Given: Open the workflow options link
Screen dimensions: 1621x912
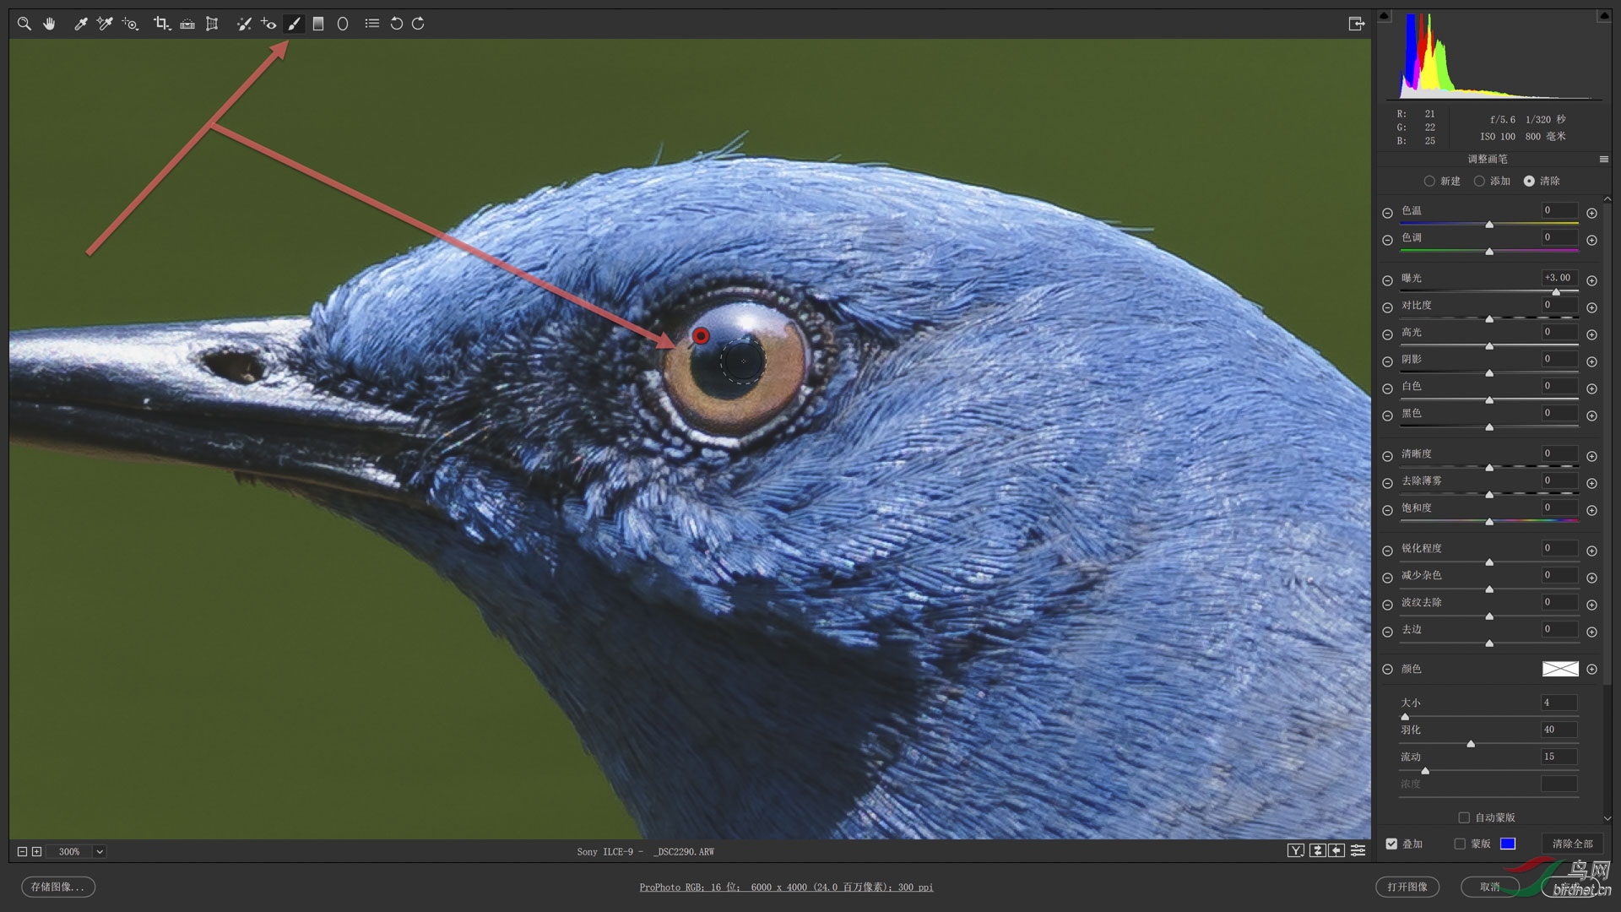Looking at the screenshot, I should 786,887.
